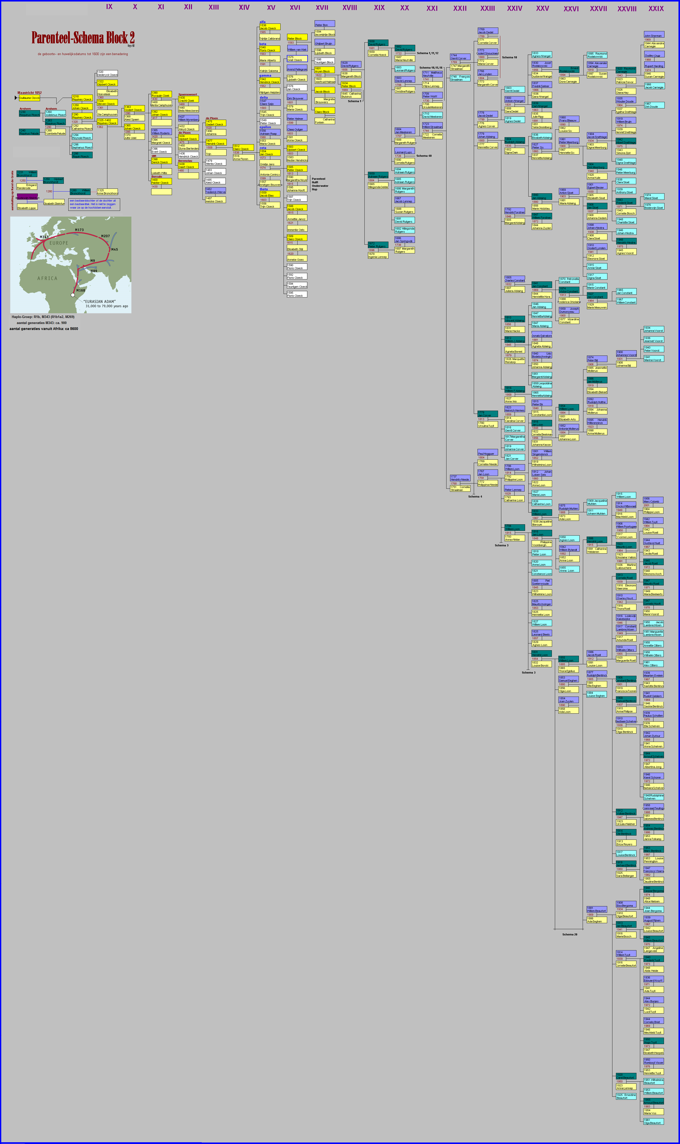The image size is (680, 1144).
Task: Follow the Schema 20 reference label
Action: coord(570,934)
